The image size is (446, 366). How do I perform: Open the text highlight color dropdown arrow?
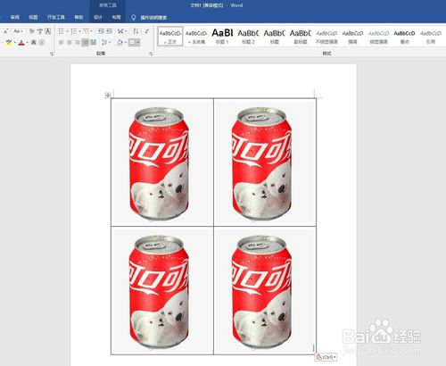[x=14, y=43]
